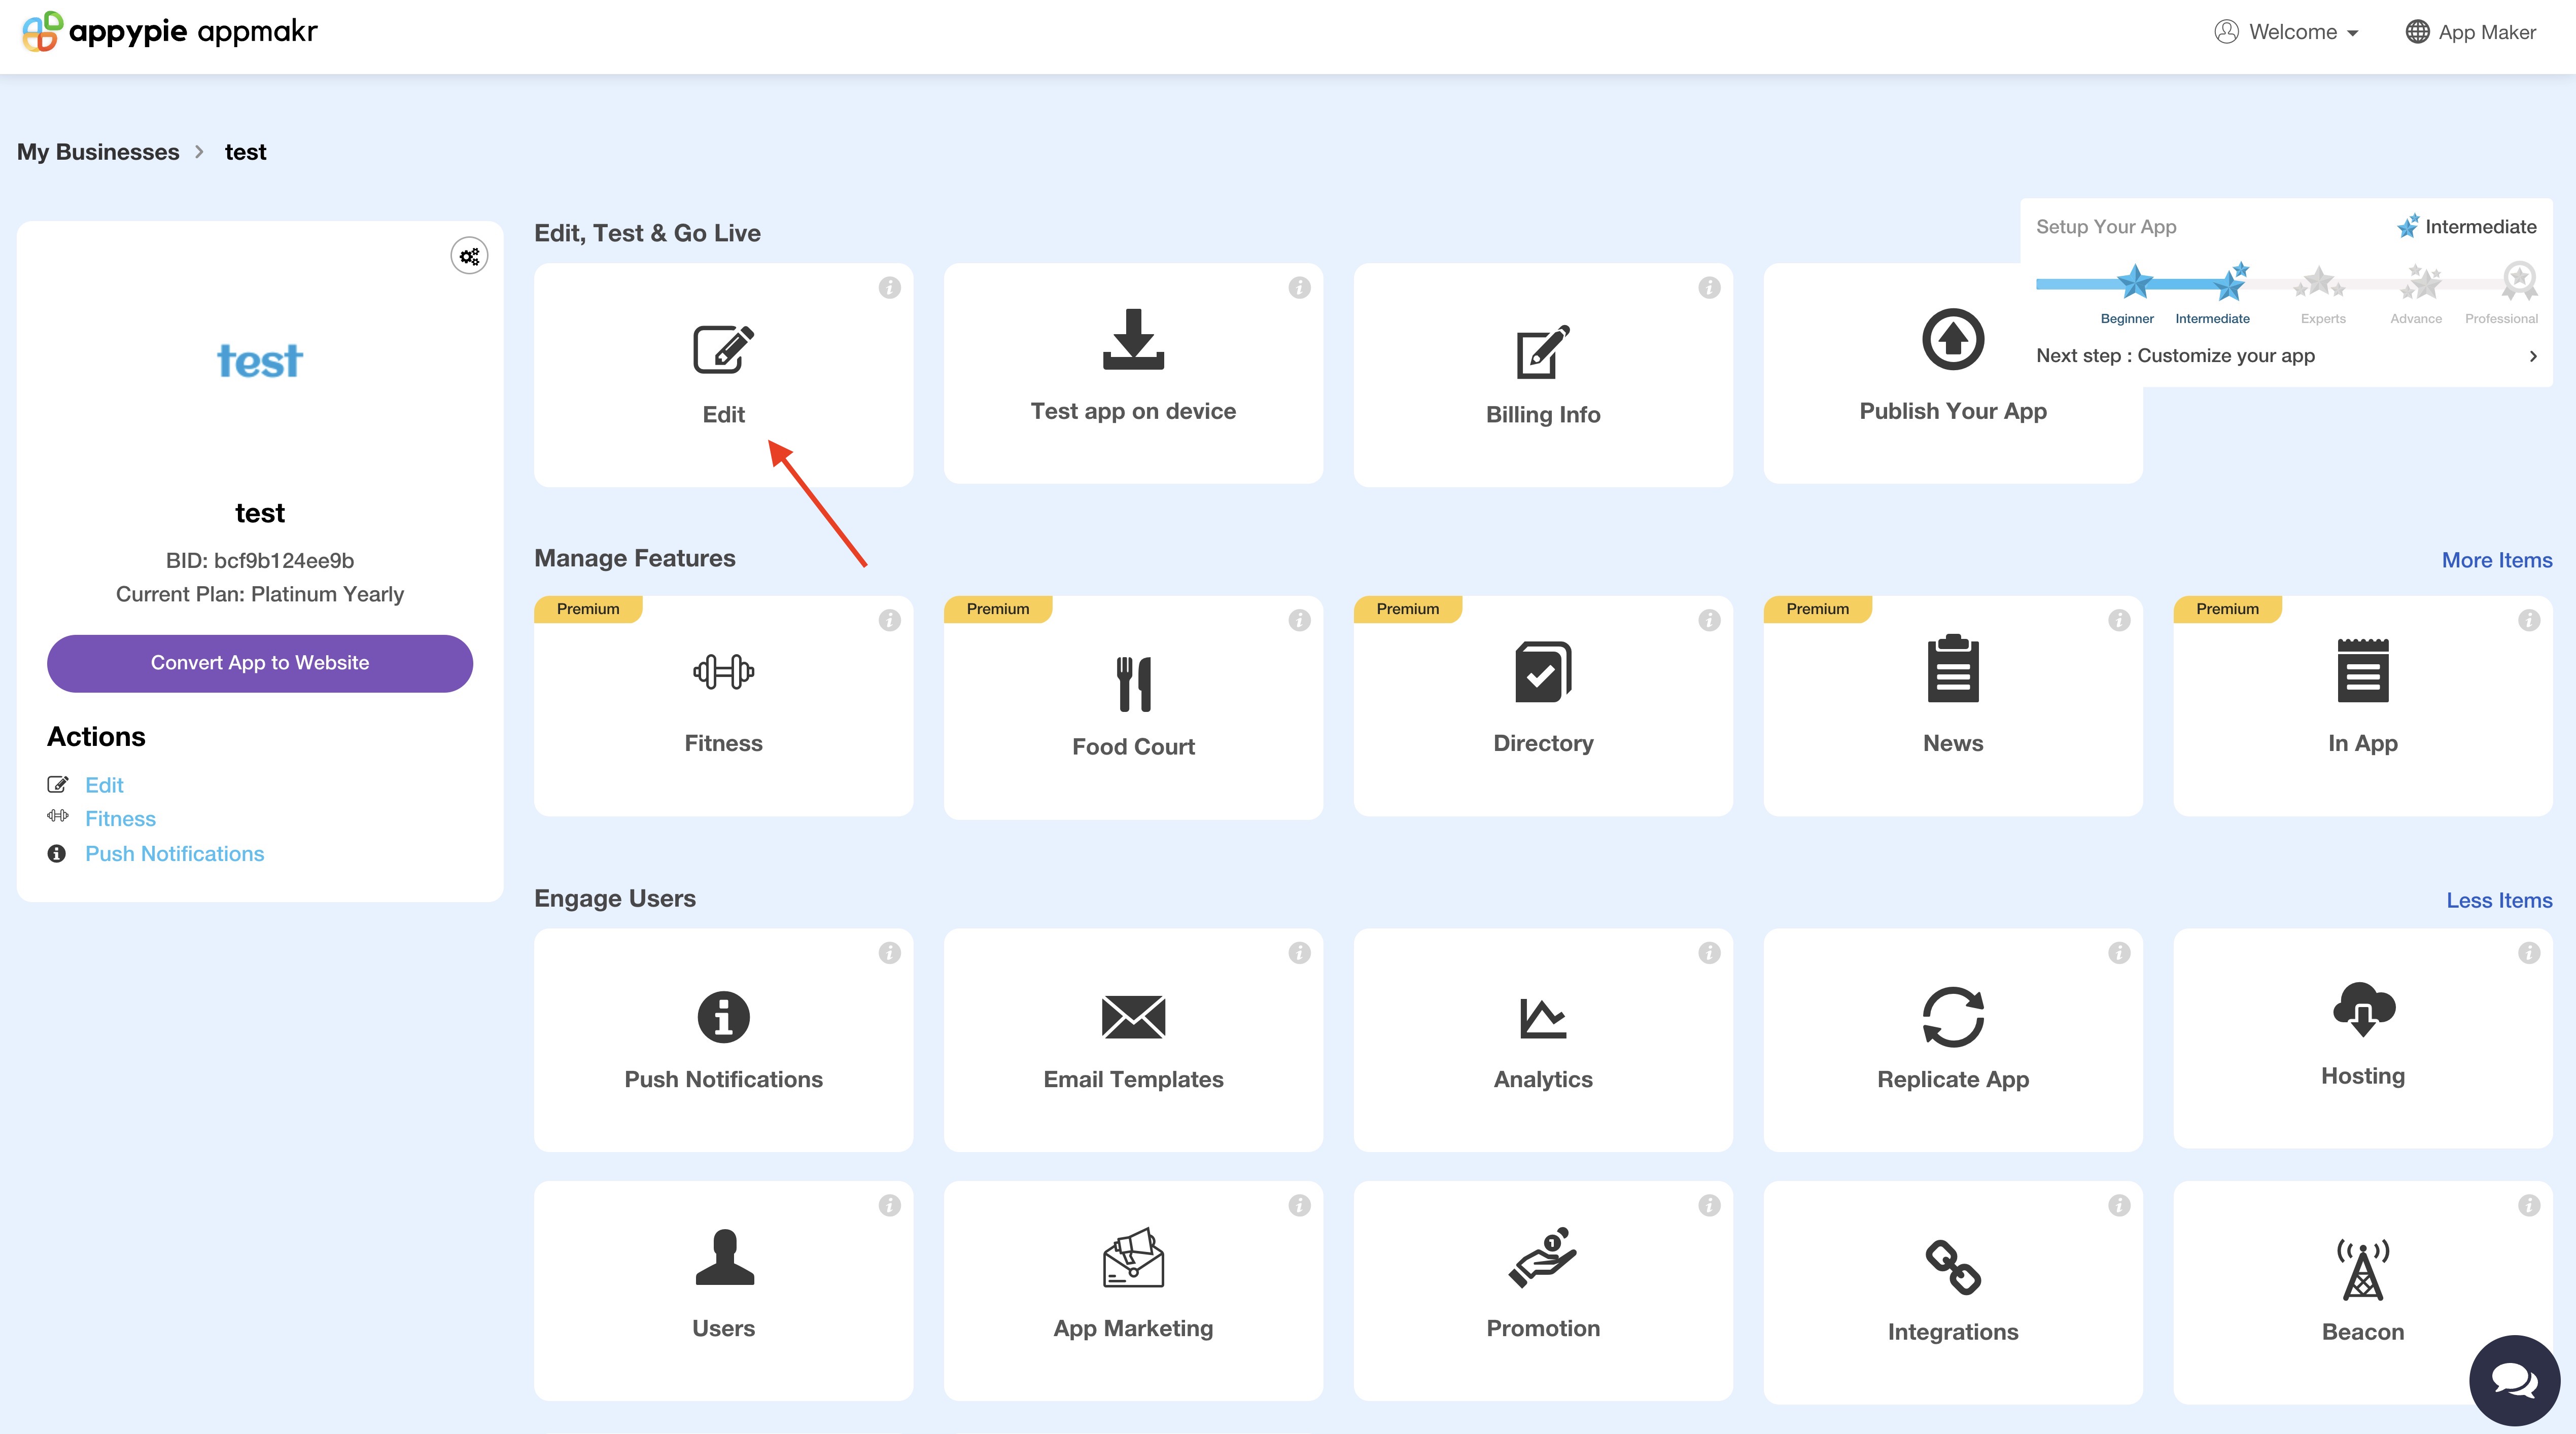The height and width of the screenshot is (1434, 2576).
Task: Click info icon on the Edit card
Action: (x=889, y=288)
